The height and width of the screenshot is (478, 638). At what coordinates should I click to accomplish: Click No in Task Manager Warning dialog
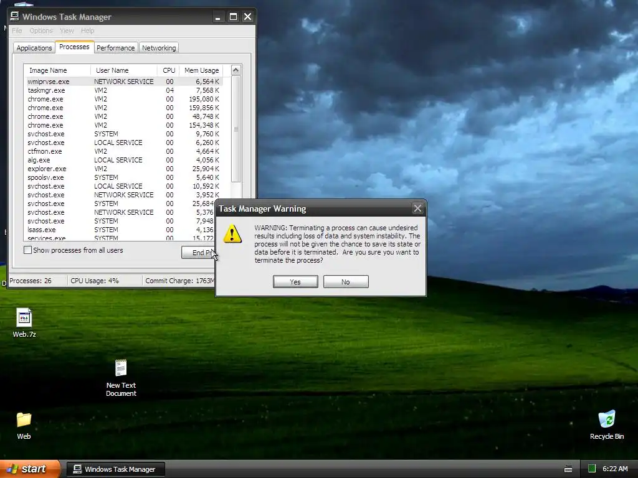click(346, 282)
